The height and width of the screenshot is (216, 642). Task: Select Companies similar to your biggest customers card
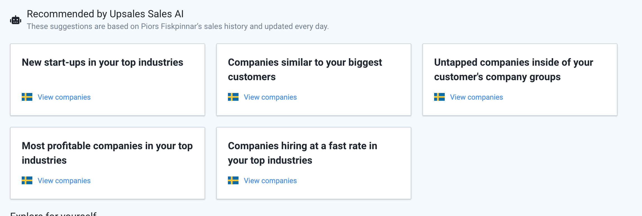[314, 80]
